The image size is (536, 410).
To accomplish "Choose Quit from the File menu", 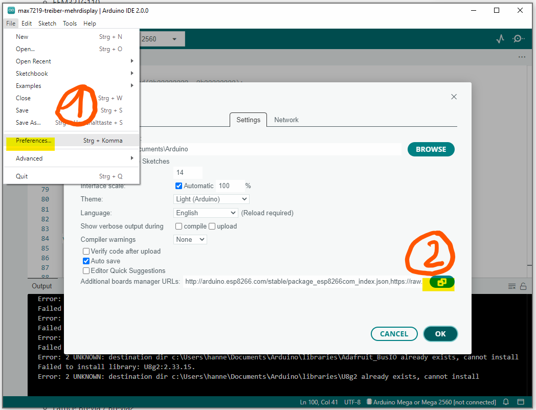I will tap(72, 176).
